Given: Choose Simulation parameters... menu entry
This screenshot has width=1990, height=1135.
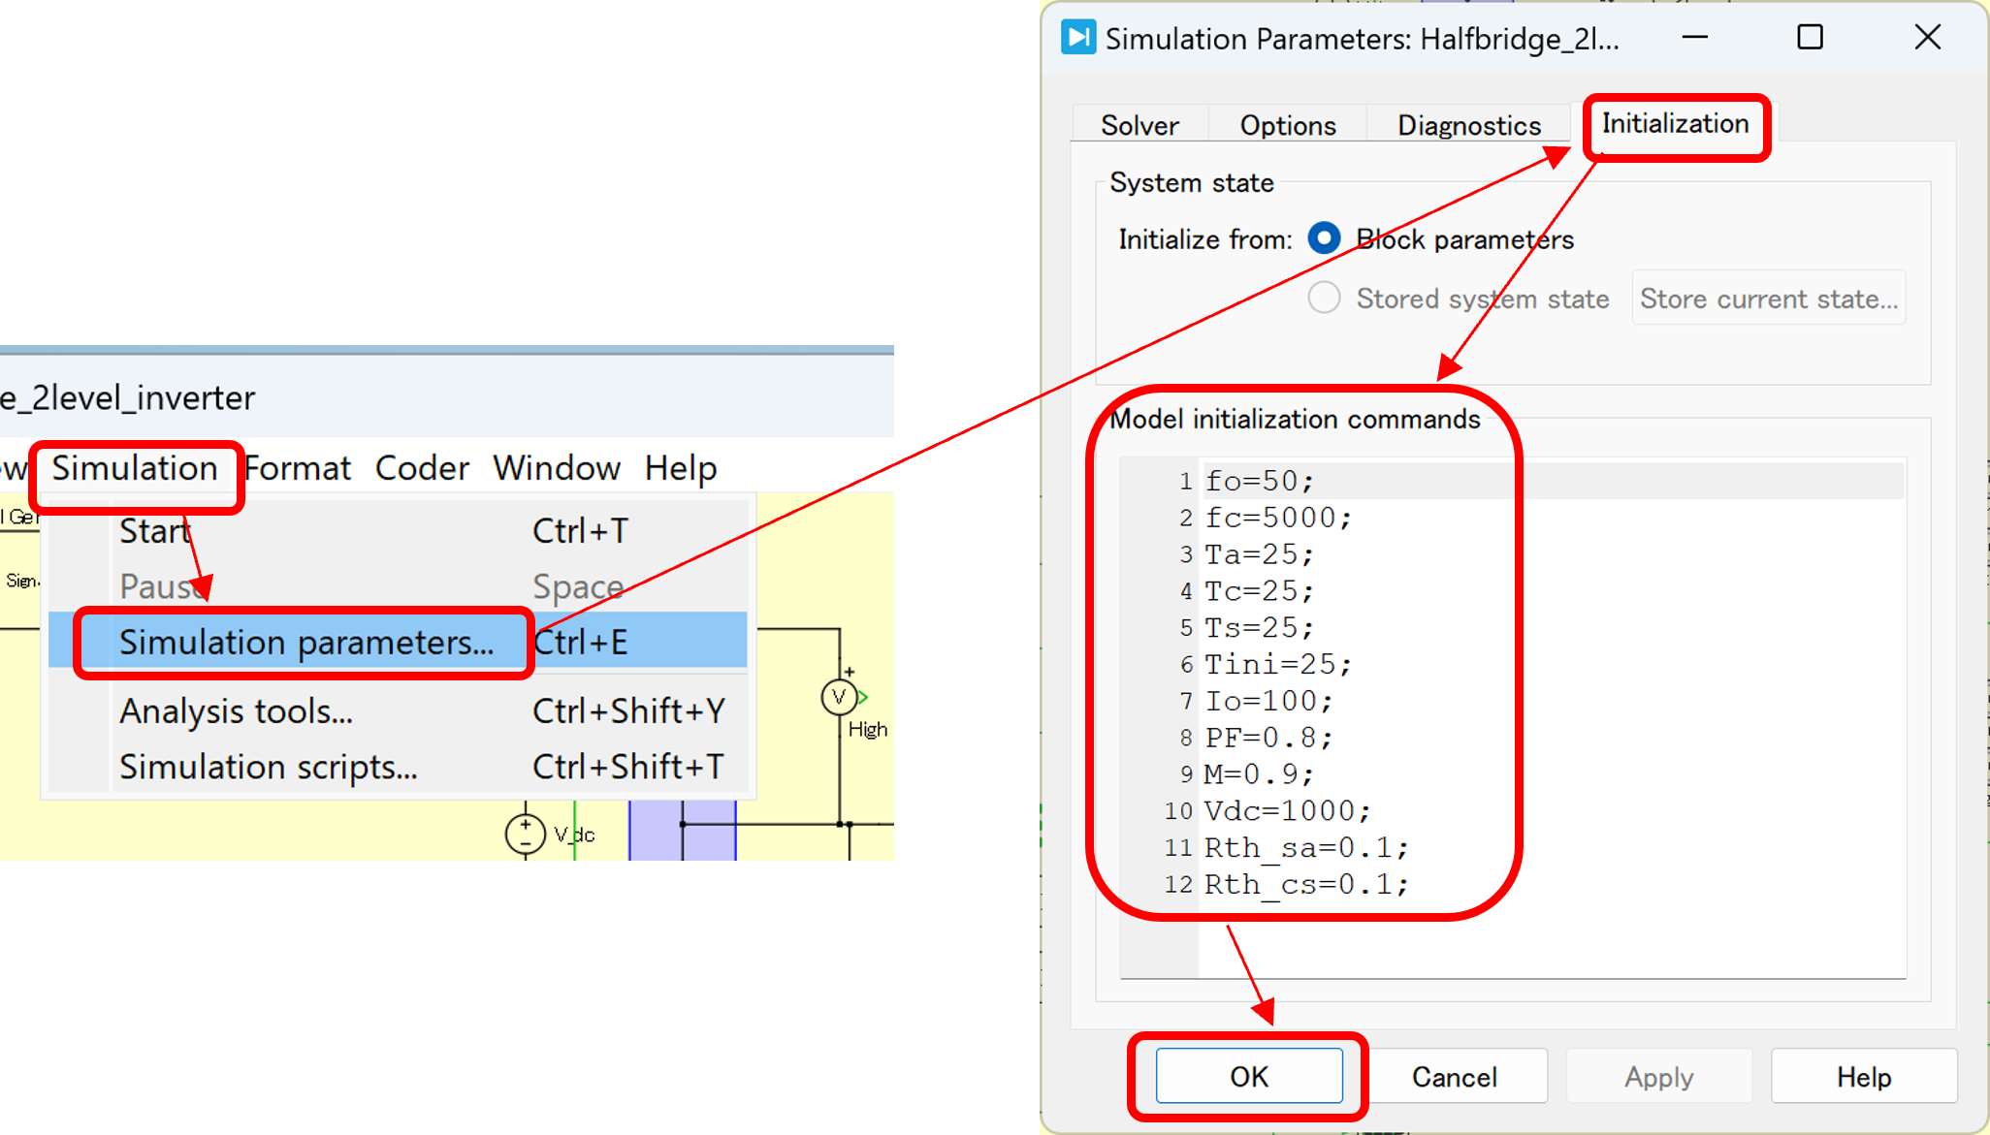Looking at the screenshot, I should point(305,643).
